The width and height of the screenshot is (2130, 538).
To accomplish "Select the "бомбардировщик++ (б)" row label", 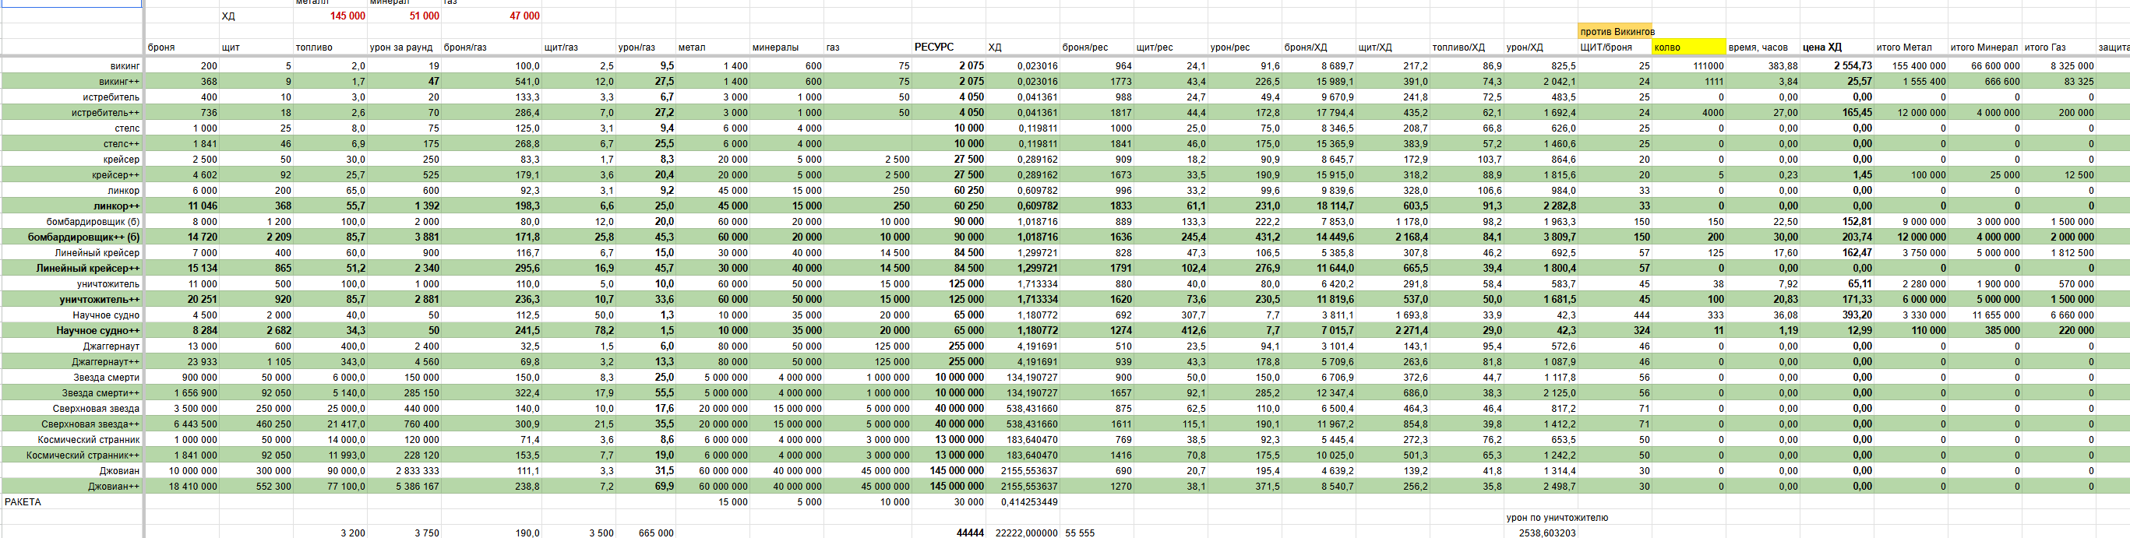I will 72,237.
